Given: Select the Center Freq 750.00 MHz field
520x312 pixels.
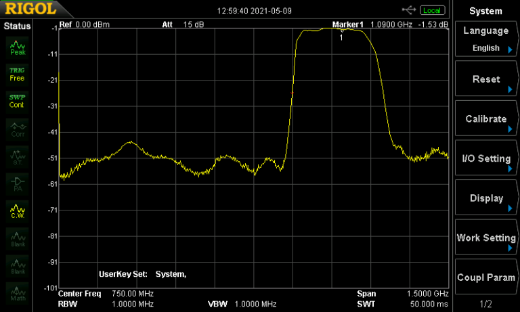Looking at the screenshot, I should pyautogui.click(x=106, y=294).
